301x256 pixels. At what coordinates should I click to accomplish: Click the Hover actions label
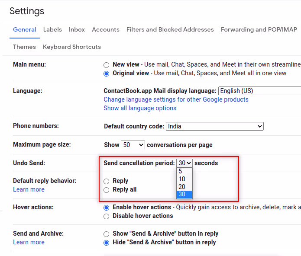tap(33, 207)
